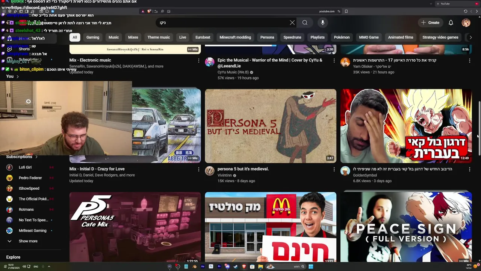
Task: Click the page vertical scrollbar thumb
Action: pyautogui.click(x=479, y=128)
